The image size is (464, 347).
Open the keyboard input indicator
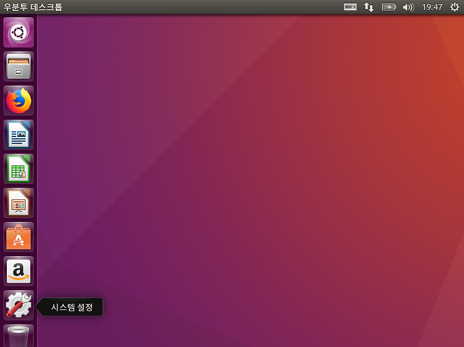click(x=350, y=7)
